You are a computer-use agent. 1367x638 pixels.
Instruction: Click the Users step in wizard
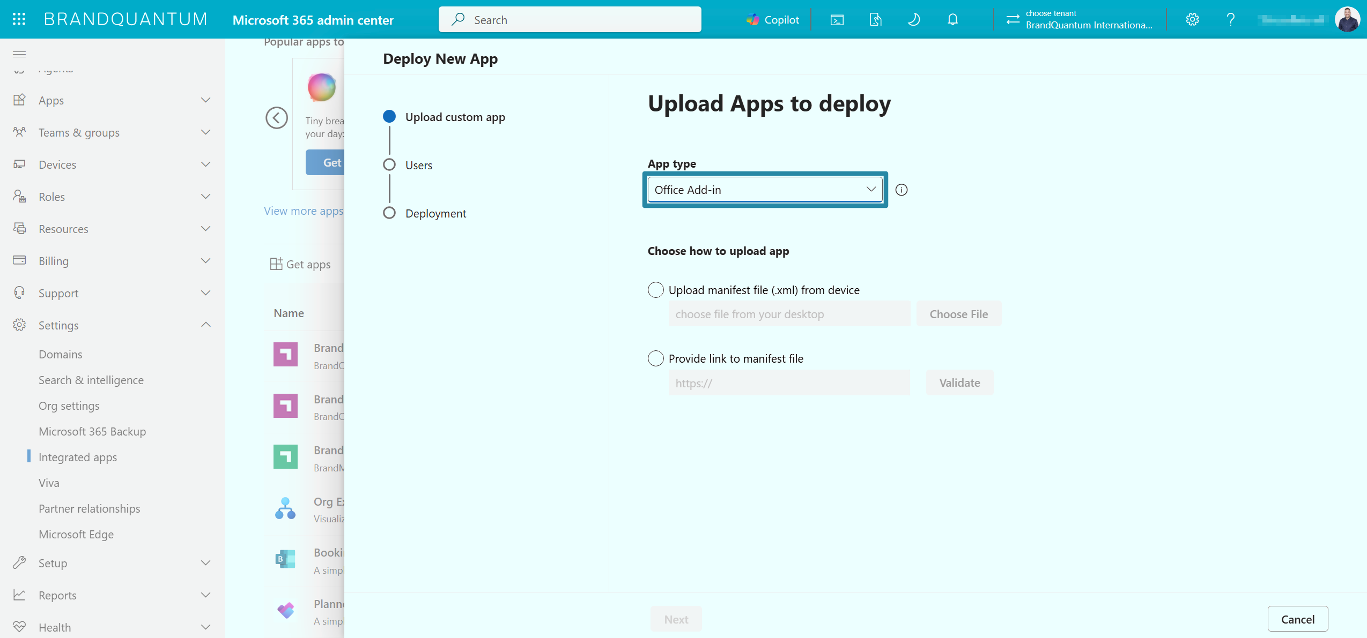pos(418,165)
